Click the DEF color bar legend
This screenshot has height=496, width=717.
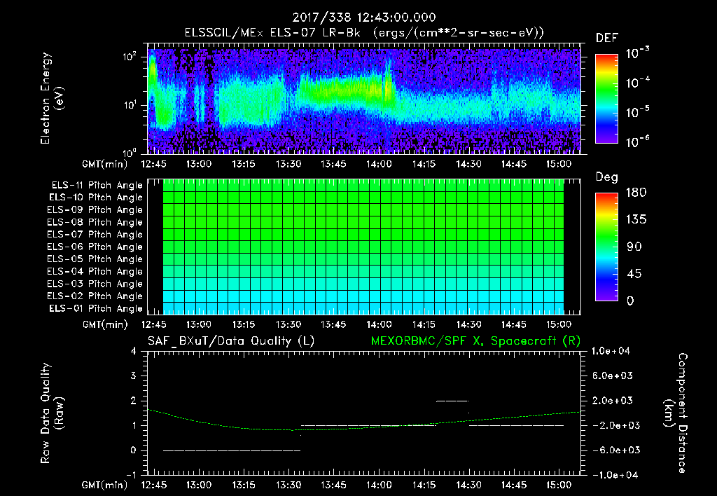(x=606, y=98)
